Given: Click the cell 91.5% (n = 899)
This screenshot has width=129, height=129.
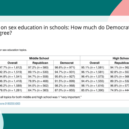Looking at the screenshot, I should click(x=65, y=81).
